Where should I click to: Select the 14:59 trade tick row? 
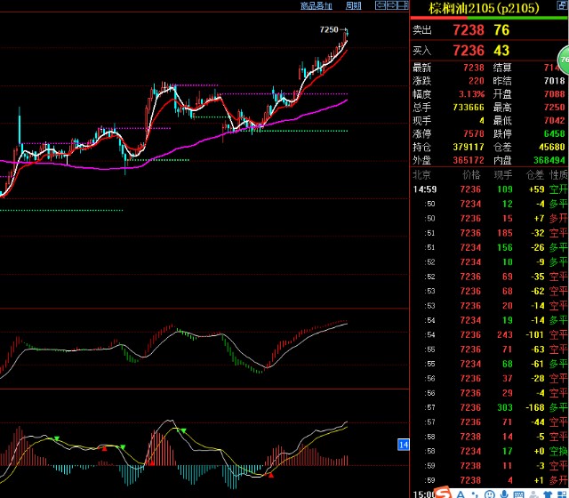pyautogui.click(x=489, y=189)
